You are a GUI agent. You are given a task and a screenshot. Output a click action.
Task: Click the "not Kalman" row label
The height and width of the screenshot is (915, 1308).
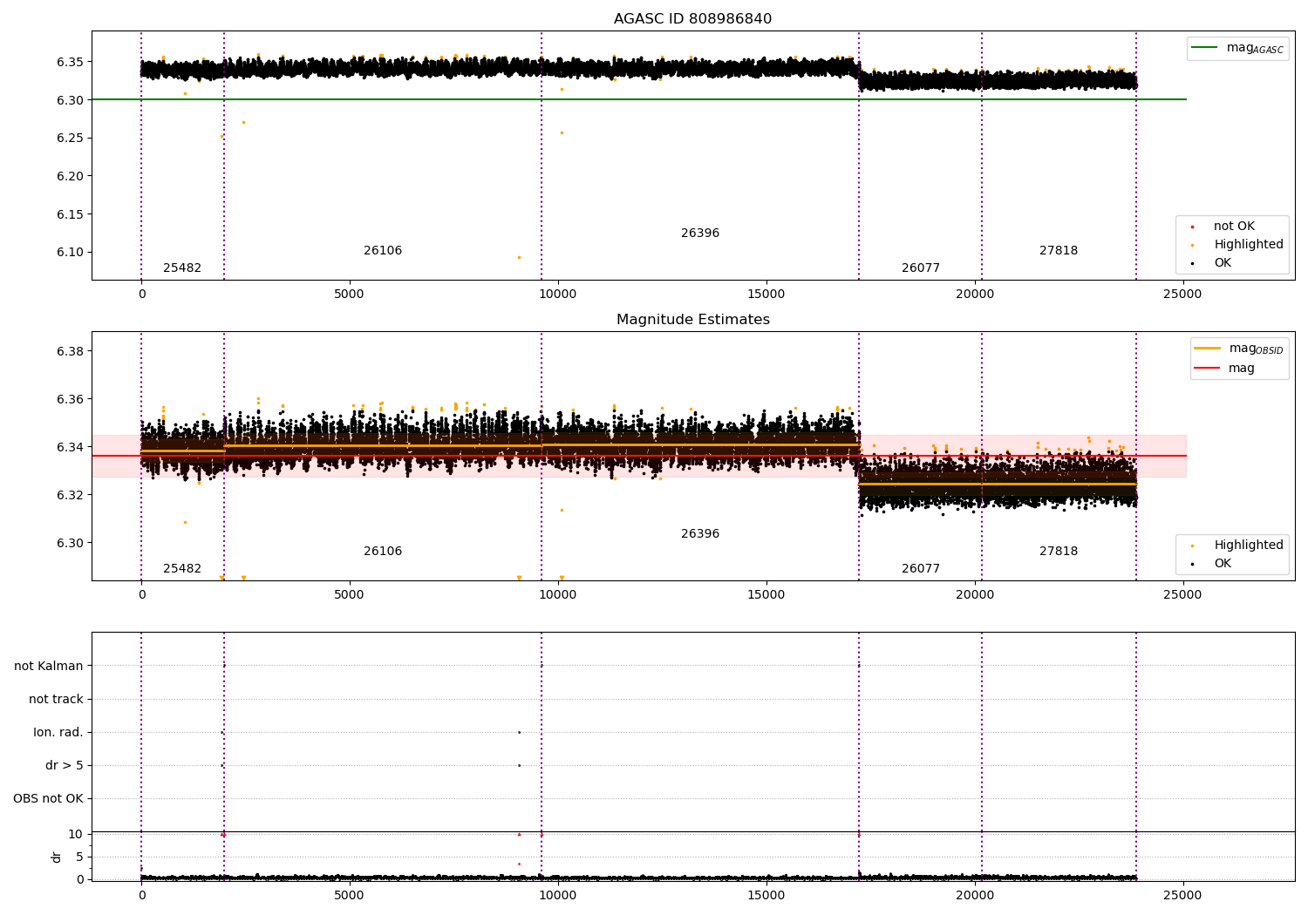49,666
